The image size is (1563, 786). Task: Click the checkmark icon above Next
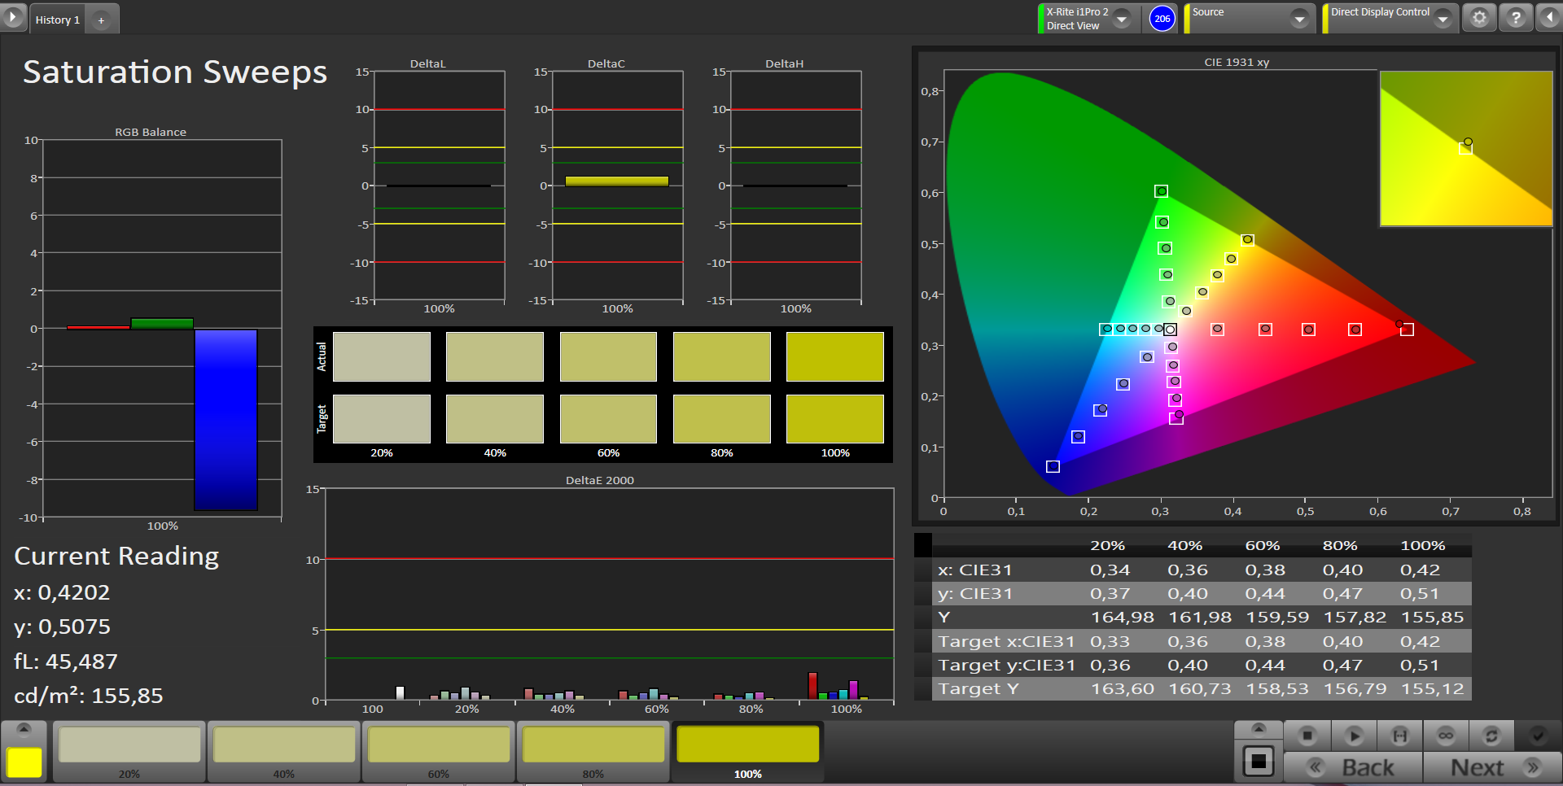[x=1537, y=736]
